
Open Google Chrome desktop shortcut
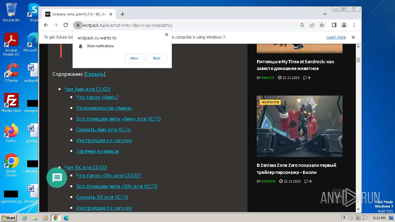(x=11, y=165)
